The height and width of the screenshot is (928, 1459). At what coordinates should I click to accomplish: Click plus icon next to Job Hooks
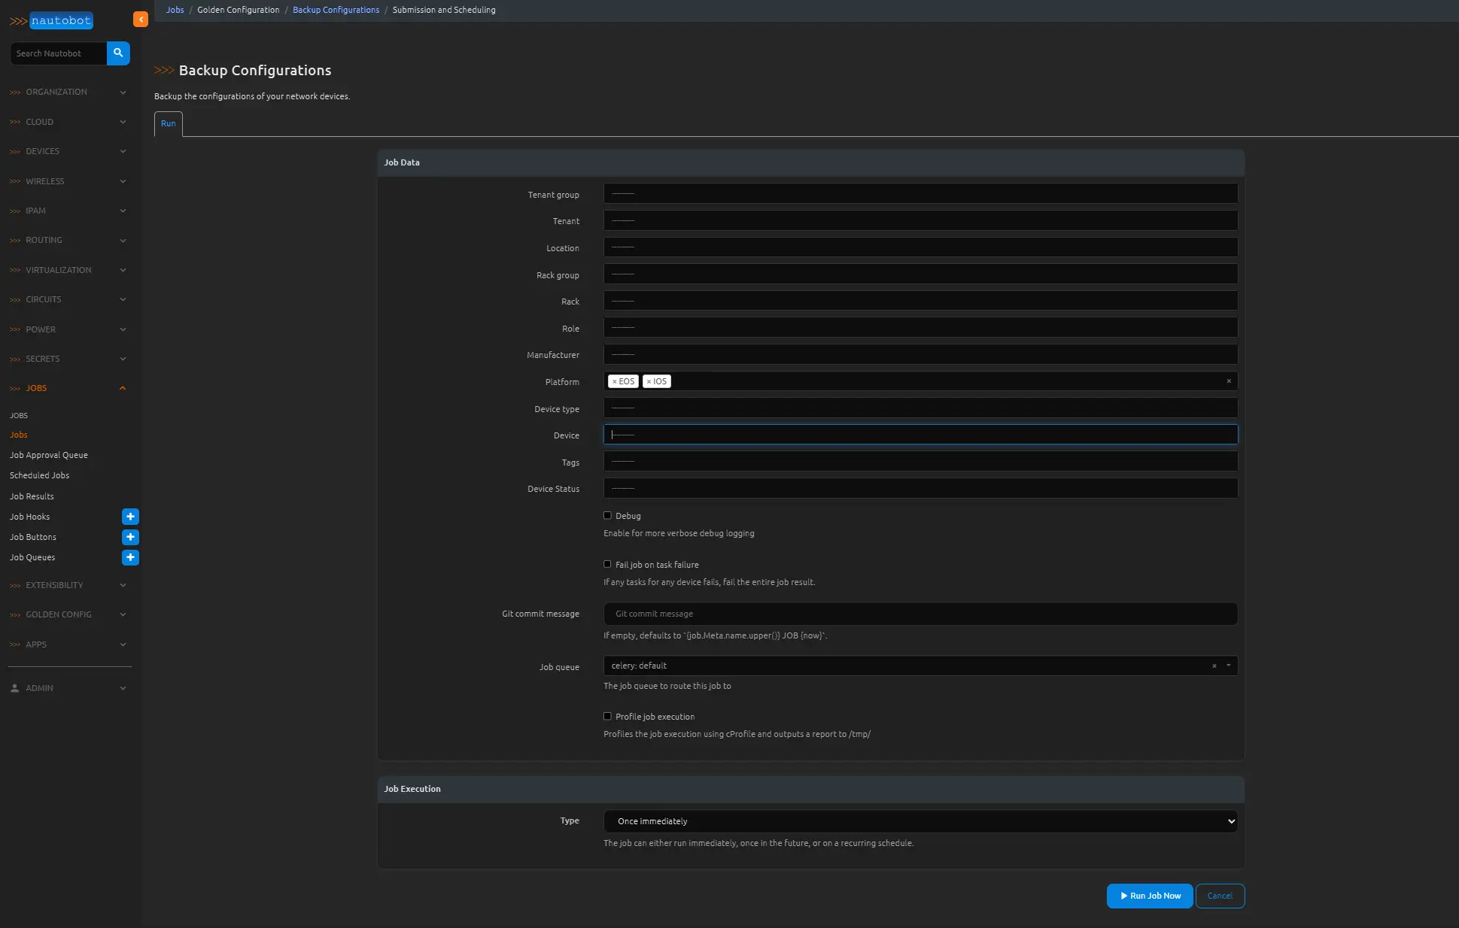click(x=130, y=517)
